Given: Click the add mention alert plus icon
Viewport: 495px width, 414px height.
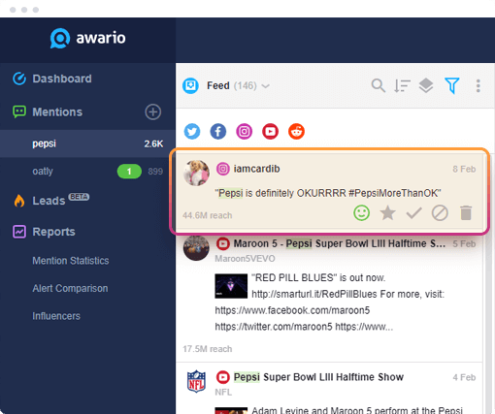Looking at the screenshot, I should point(152,112).
